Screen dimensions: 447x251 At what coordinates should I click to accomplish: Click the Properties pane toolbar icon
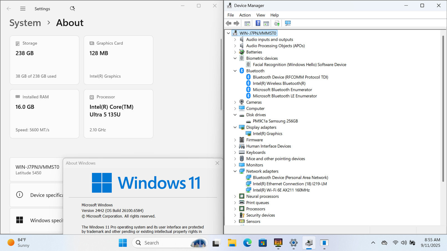click(266, 23)
